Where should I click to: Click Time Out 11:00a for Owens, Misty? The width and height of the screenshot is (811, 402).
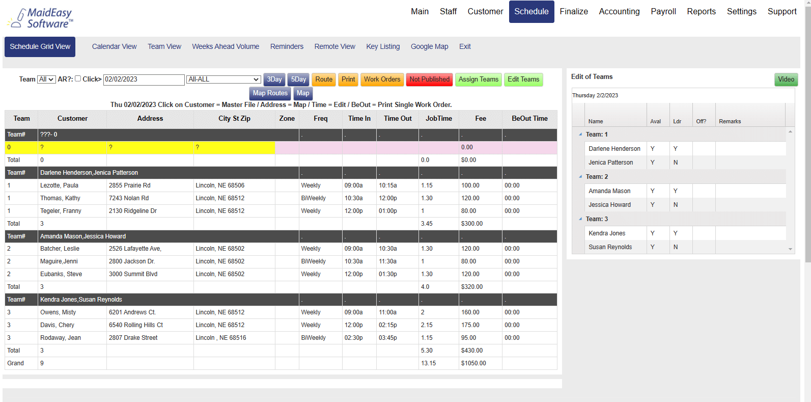pos(388,312)
